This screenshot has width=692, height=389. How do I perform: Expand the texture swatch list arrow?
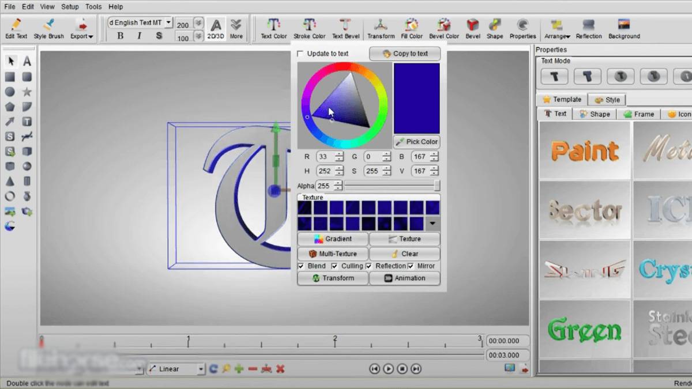tap(432, 224)
